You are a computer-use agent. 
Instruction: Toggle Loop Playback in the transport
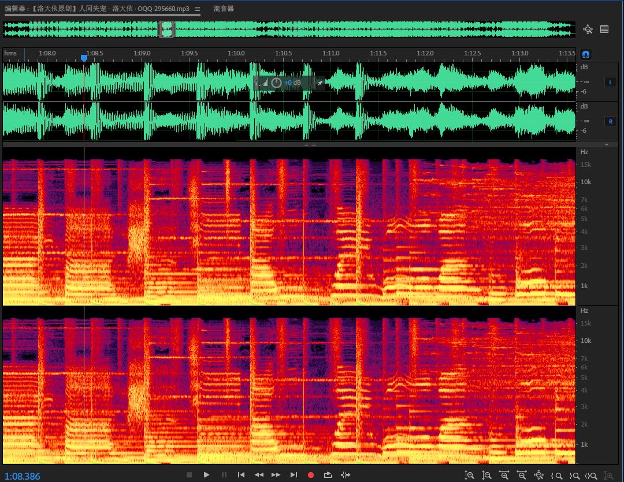[x=328, y=475]
